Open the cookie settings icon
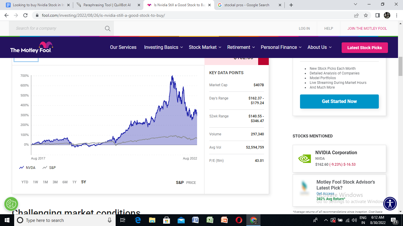 pos(11,204)
